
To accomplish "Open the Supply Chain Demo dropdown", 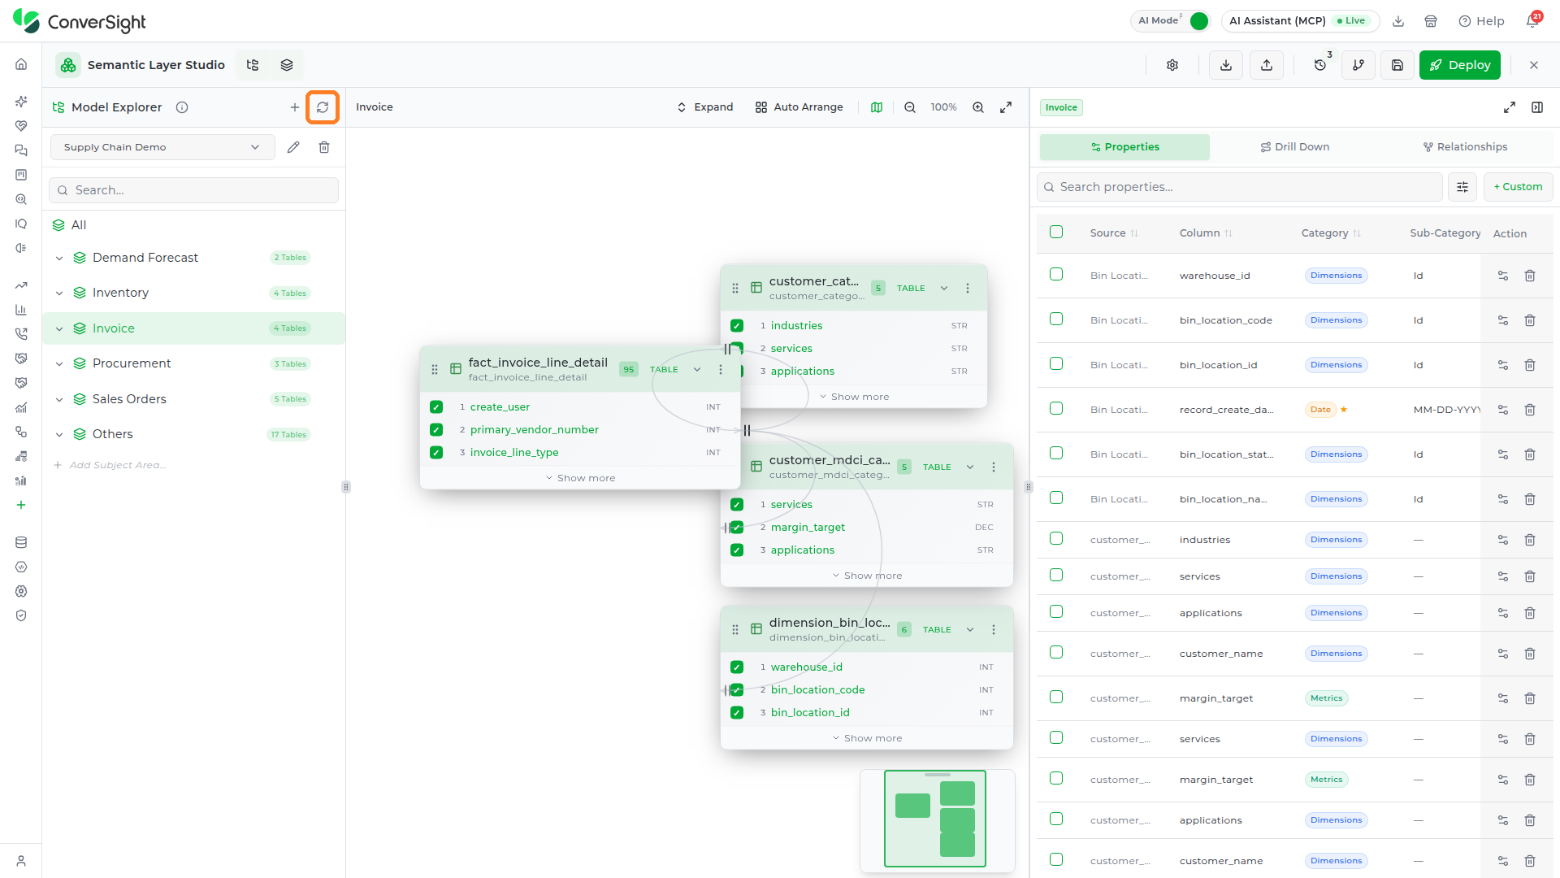I will (x=162, y=147).
